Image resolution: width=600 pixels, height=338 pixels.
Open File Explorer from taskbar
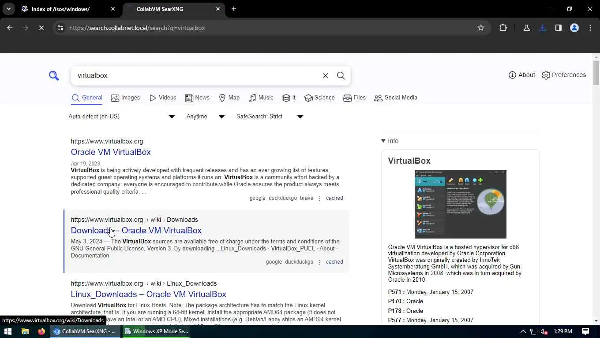click(x=25, y=331)
